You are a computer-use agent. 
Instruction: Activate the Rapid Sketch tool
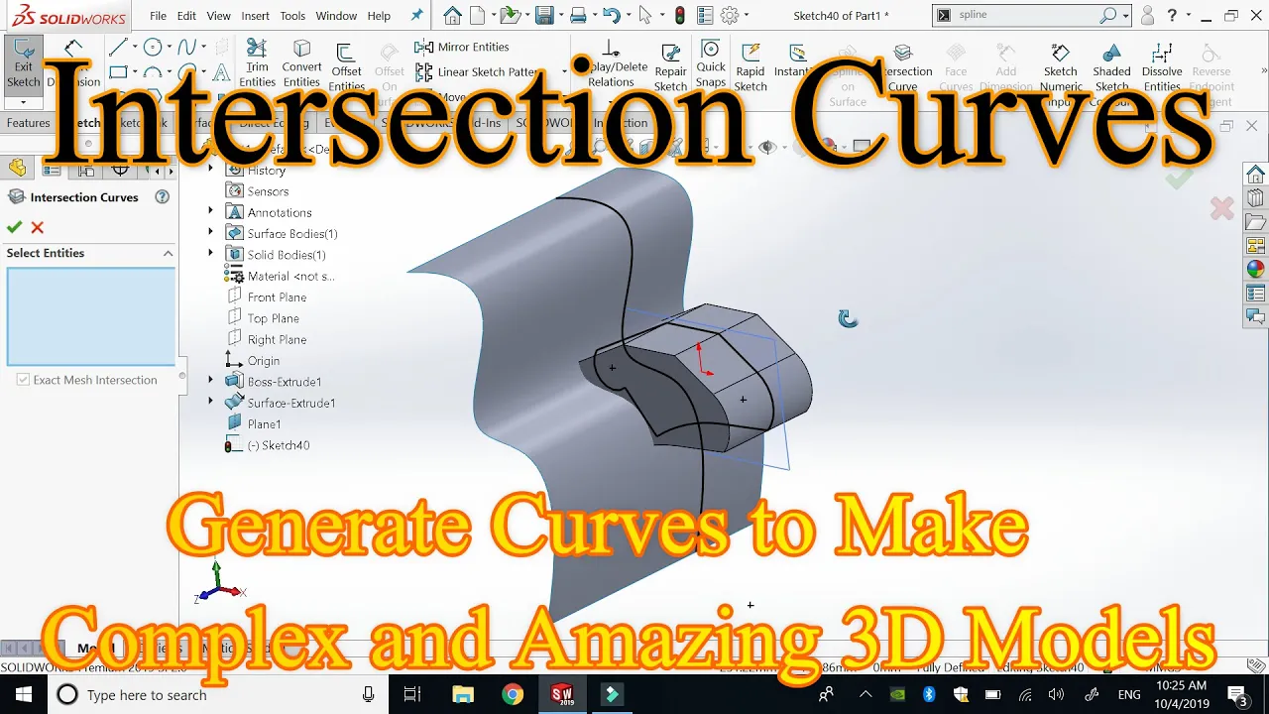(750, 67)
